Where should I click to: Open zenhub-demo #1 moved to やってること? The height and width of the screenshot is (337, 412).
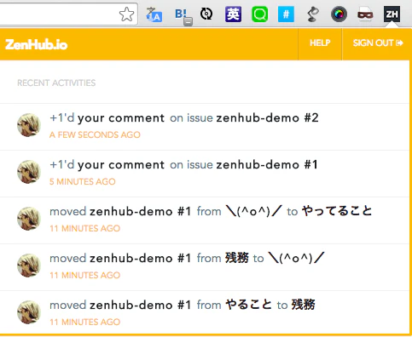(x=140, y=211)
